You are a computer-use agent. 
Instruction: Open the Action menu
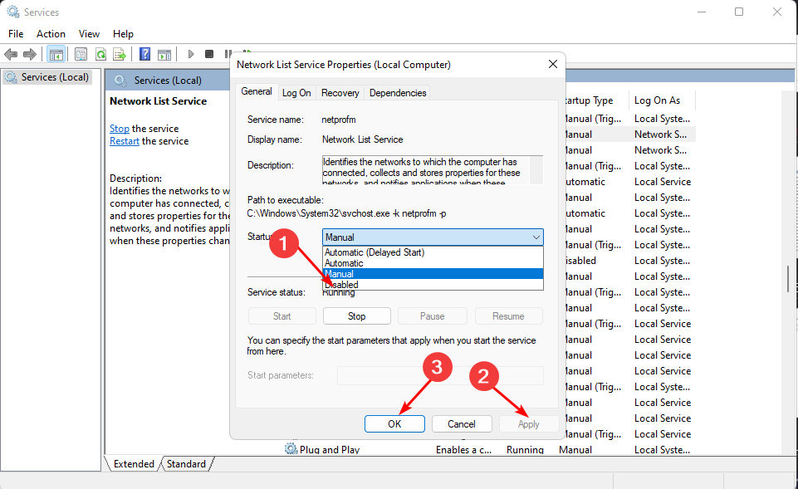coord(51,33)
